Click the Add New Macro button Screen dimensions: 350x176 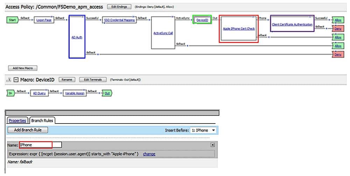pos(23,68)
